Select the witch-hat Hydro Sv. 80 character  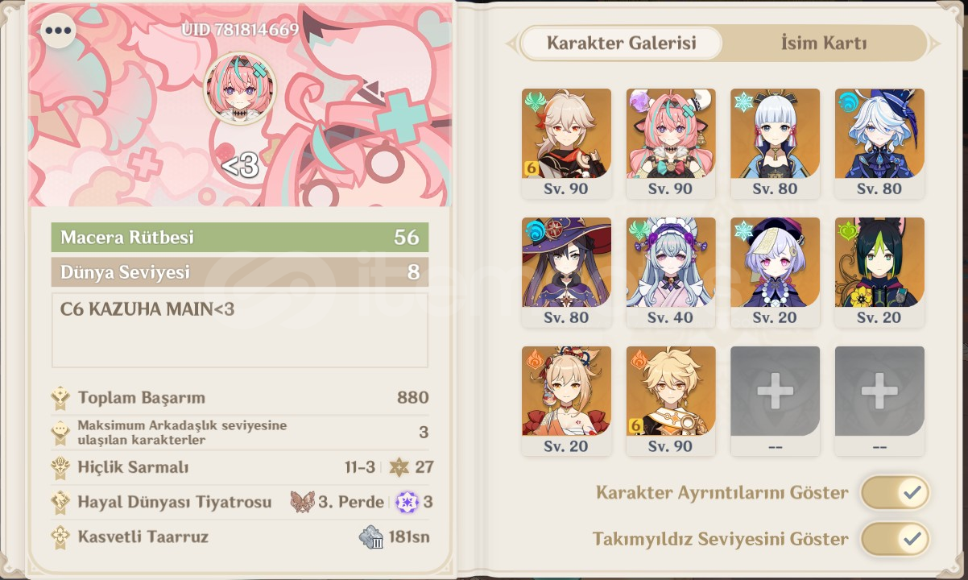pos(566,272)
